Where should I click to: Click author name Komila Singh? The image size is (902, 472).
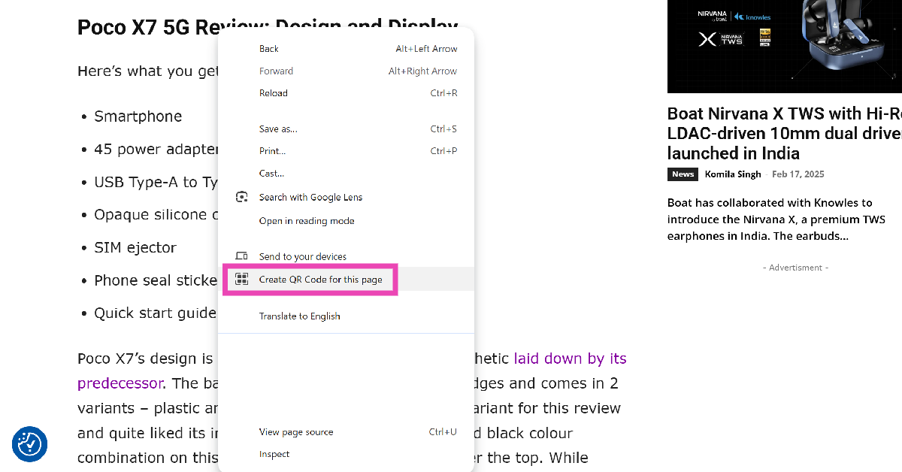tap(733, 174)
